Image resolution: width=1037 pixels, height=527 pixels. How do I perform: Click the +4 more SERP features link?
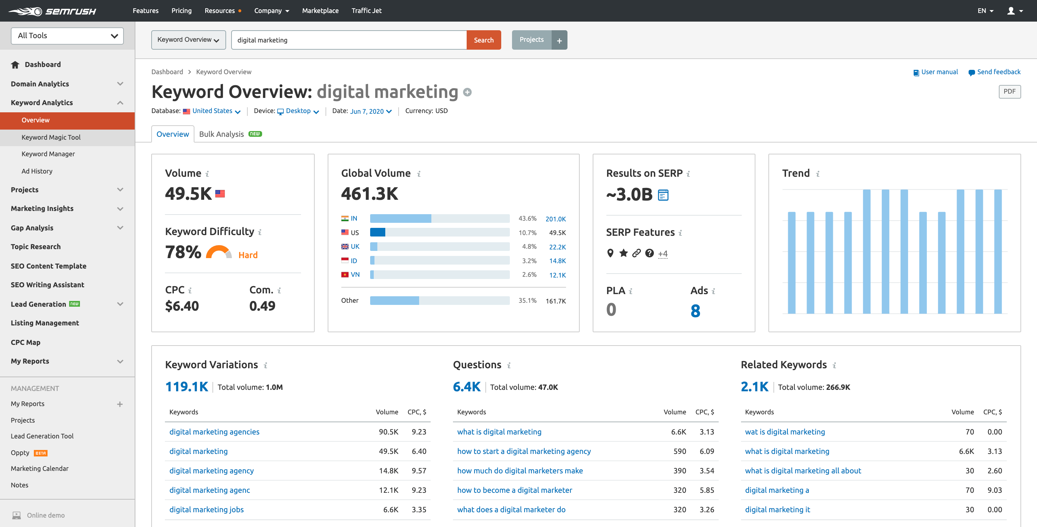click(663, 254)
